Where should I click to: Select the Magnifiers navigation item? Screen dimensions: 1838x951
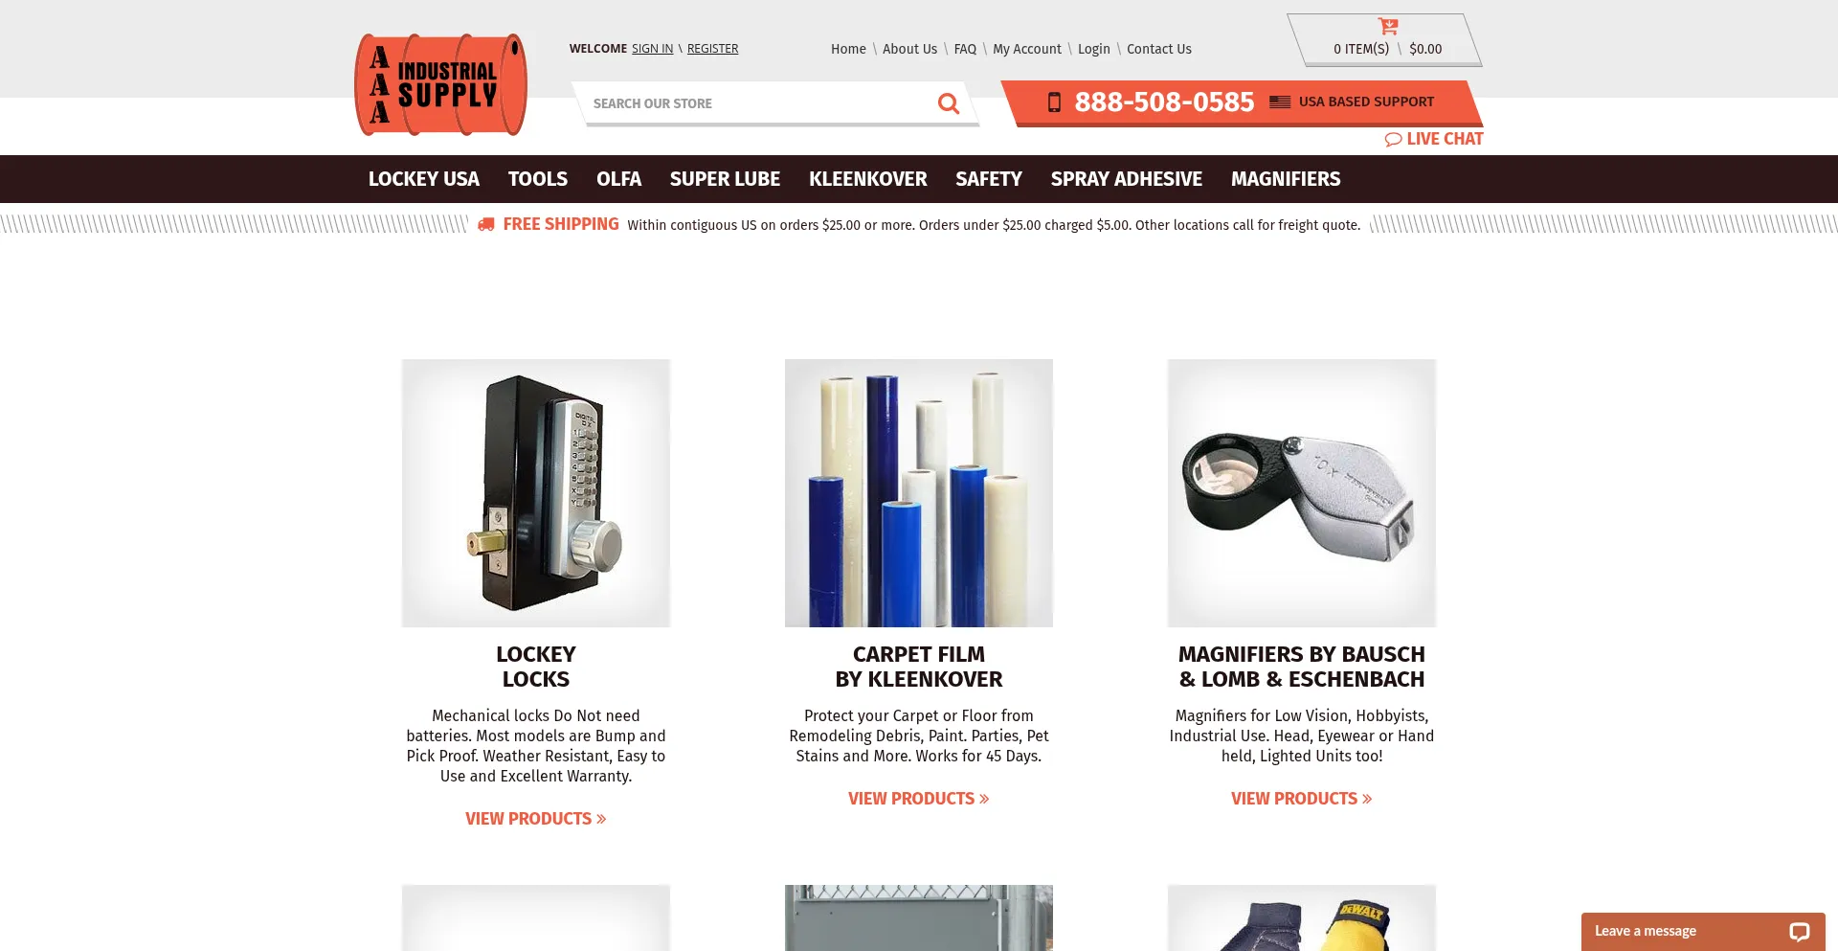pos(1286,179)
